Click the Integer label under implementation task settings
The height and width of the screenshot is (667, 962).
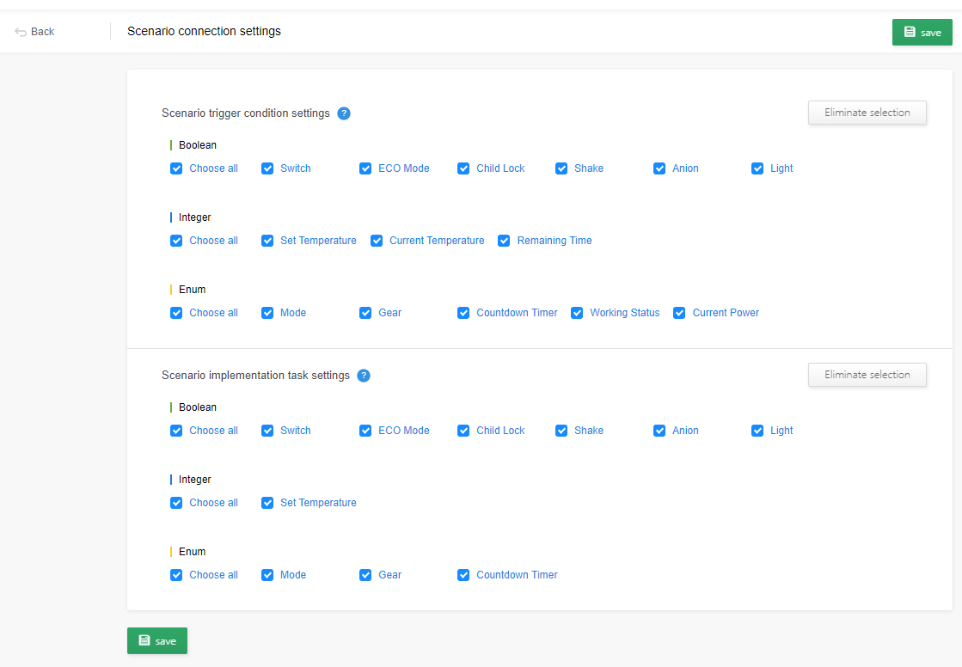tap(194, 480)
